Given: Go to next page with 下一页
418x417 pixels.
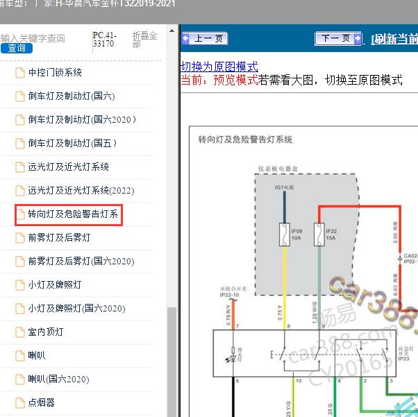Looking at the screenshot, I should pyautogui.click(x=337, y=38).
